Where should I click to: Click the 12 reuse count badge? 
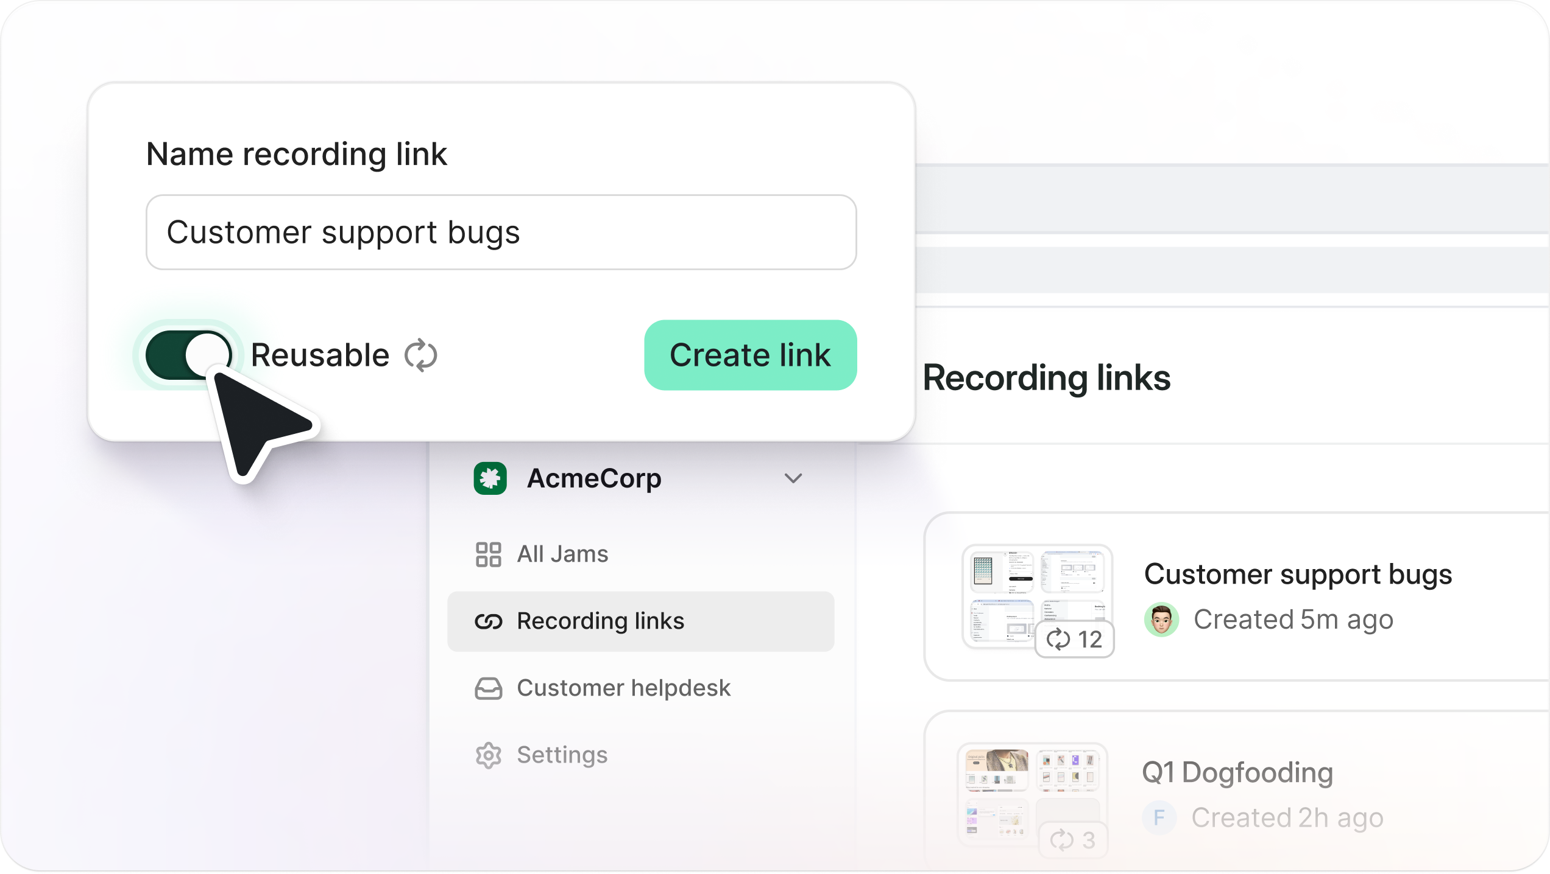pyautogui.click(x=1075, y=640)
